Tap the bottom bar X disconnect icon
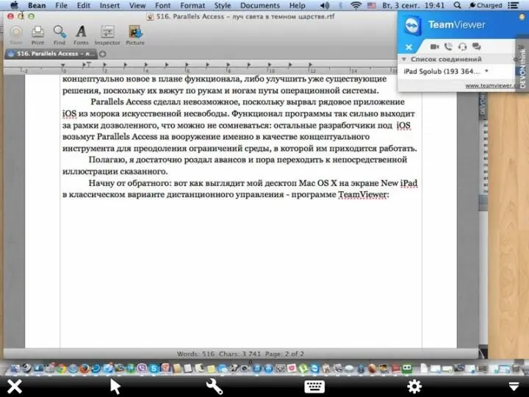529x397 pixels. 15,386
